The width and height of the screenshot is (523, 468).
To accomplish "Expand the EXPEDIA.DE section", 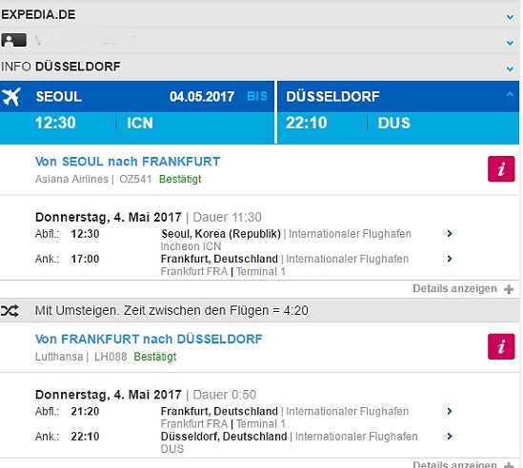I will tap(510, 17).
